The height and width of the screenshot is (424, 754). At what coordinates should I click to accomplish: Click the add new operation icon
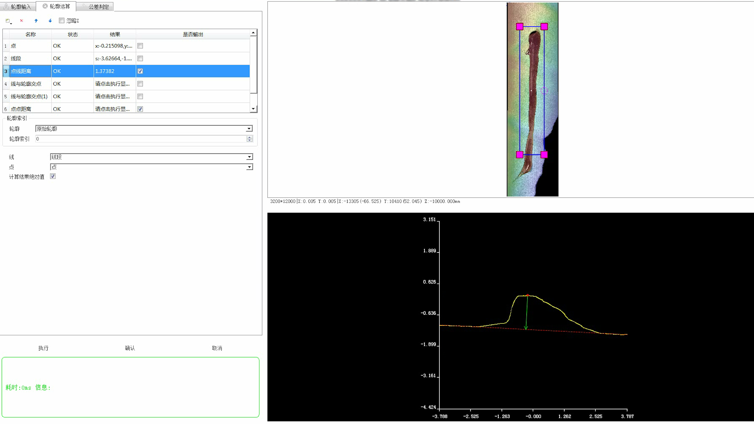tap(8, 21)
